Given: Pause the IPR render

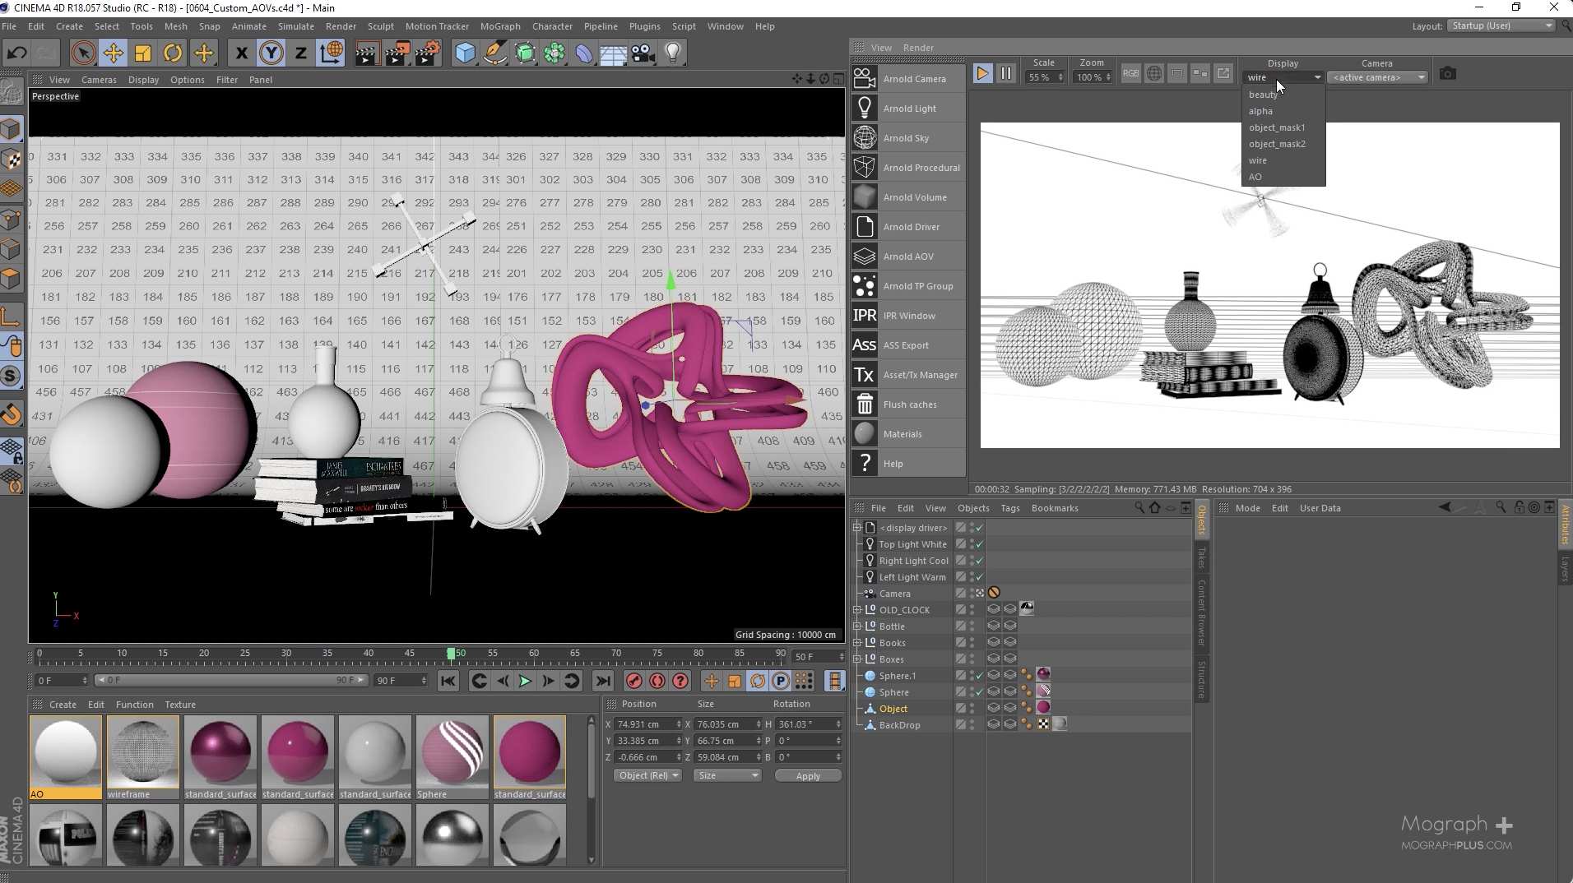Looking at the screenshot, I should pos(1005,74).
